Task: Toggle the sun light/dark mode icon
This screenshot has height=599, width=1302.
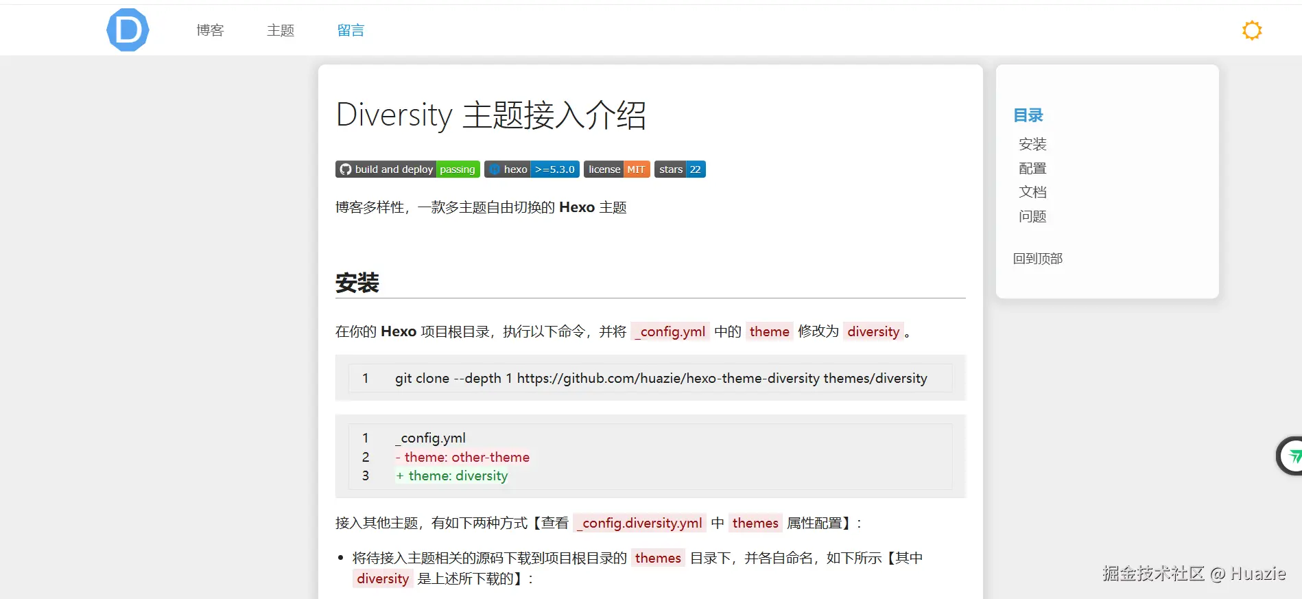Action: pos(1251,30)
